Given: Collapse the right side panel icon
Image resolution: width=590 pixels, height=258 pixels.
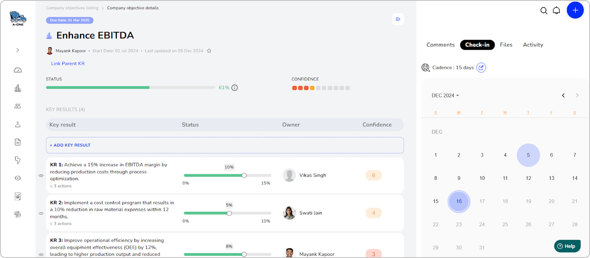Looking at the screenshot, I should click(398, 19).
